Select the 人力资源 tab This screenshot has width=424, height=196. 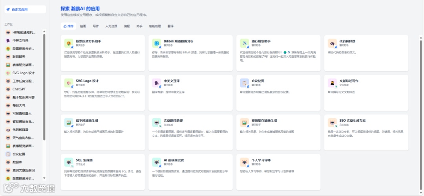[111, 26]
